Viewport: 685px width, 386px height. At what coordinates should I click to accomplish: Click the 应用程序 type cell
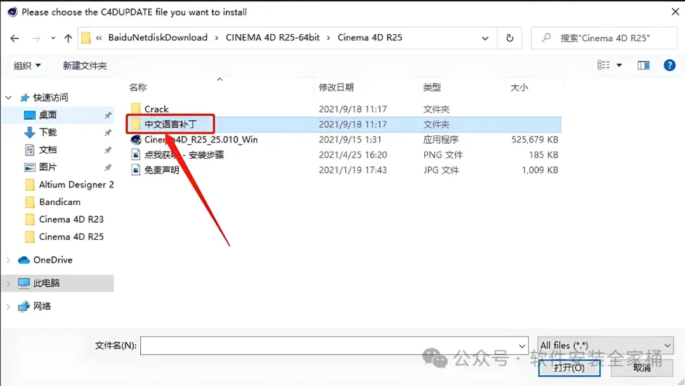[x=440, y=140]
